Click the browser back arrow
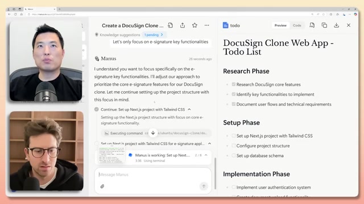This screenshot has height=204, width=364. tap(9, 14)
